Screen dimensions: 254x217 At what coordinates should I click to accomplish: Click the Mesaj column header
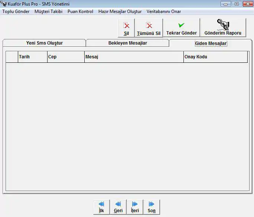[134, 57]
